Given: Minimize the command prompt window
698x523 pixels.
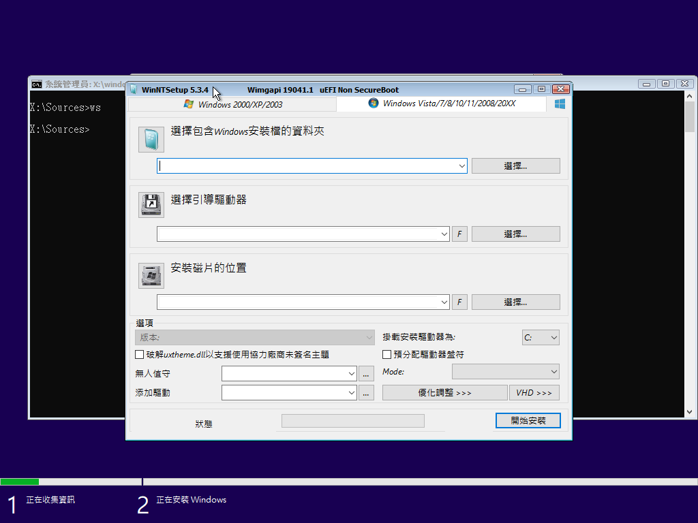Looking at the screenshot, I should 646,84.
